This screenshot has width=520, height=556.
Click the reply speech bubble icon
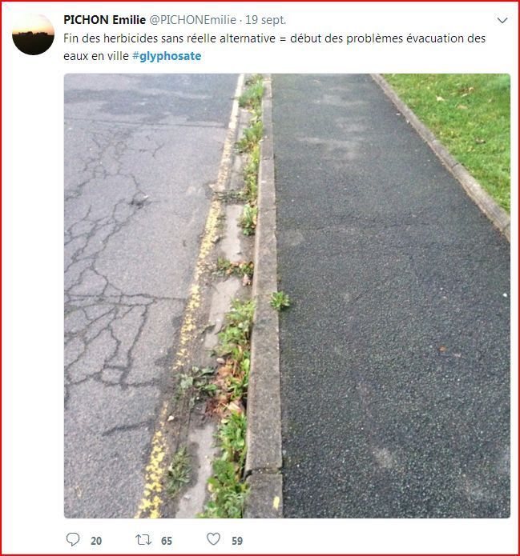[x=73, y=539]
